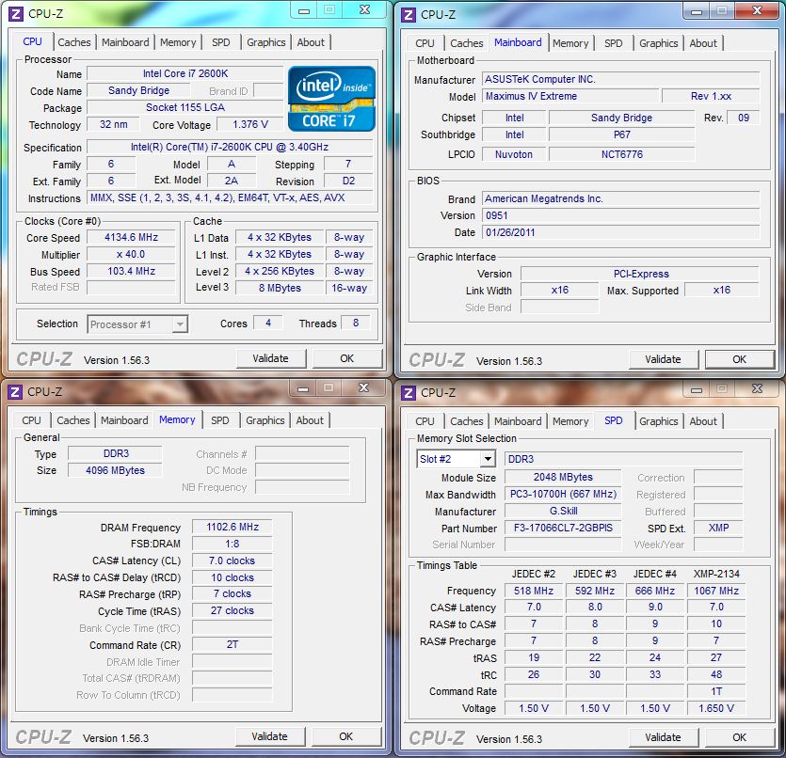Image resolution: width=786 pixels, height=758 pixels.
Task: Click the processor name "Intel Core i7 2600K"
Action: (185, 73)
